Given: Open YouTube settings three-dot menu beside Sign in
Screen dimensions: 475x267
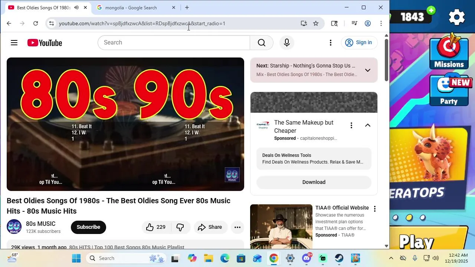Looking at the screenshot, I should point(331,43).
